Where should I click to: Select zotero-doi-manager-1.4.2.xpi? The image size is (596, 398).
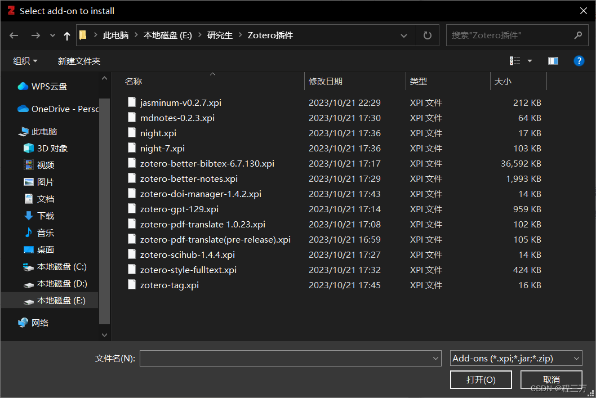pyautogui.click(x=201, y=194)
